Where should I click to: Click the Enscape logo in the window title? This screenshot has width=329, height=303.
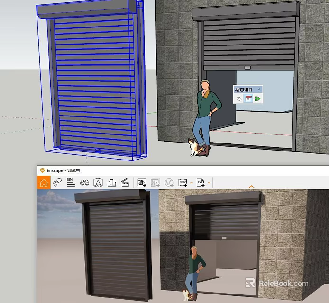pos(42,170)
